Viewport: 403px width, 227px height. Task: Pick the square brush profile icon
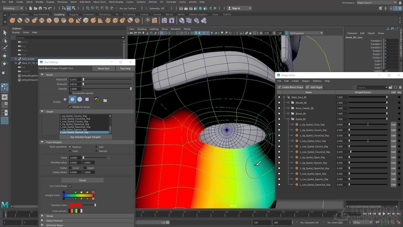[x=87, y=99]
